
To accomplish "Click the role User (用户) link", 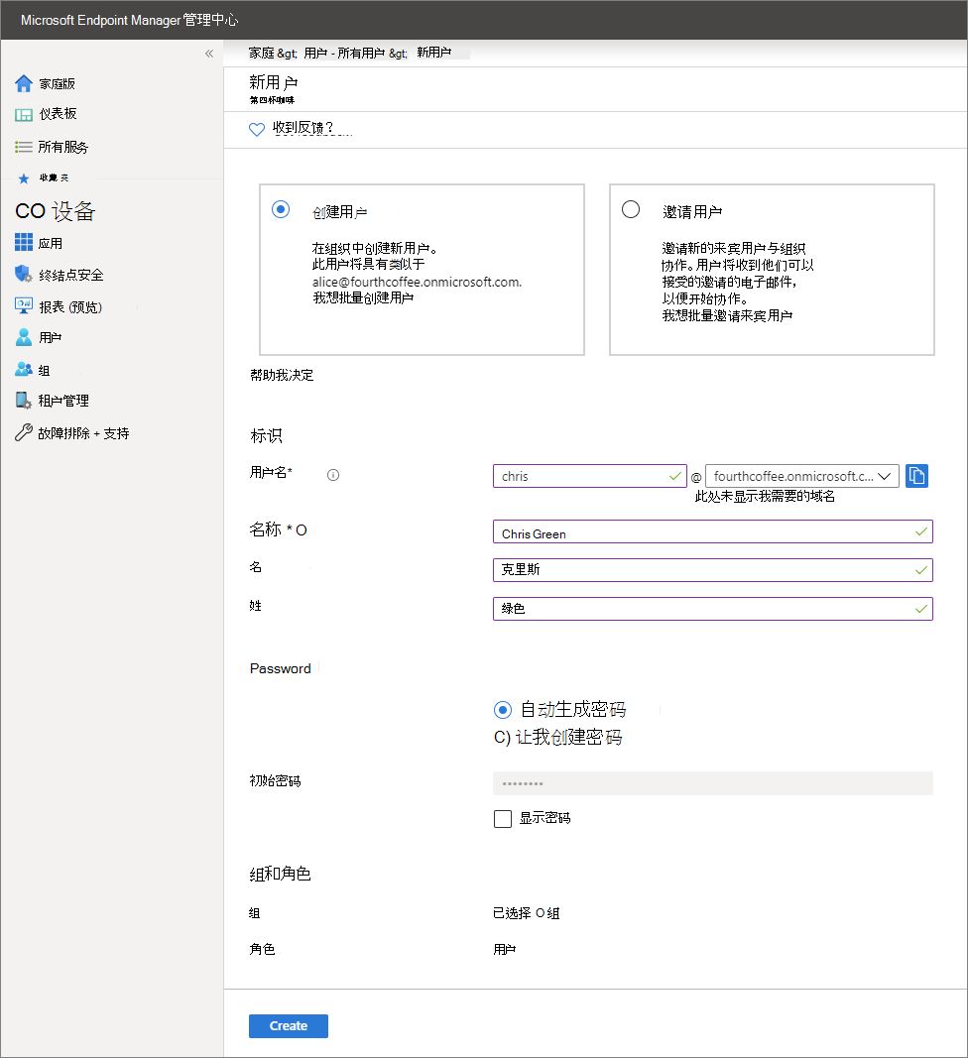I will coord(504,949).
